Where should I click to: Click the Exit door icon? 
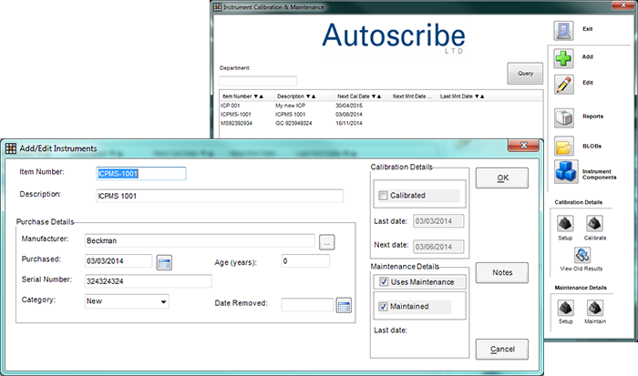pos(563,30)
